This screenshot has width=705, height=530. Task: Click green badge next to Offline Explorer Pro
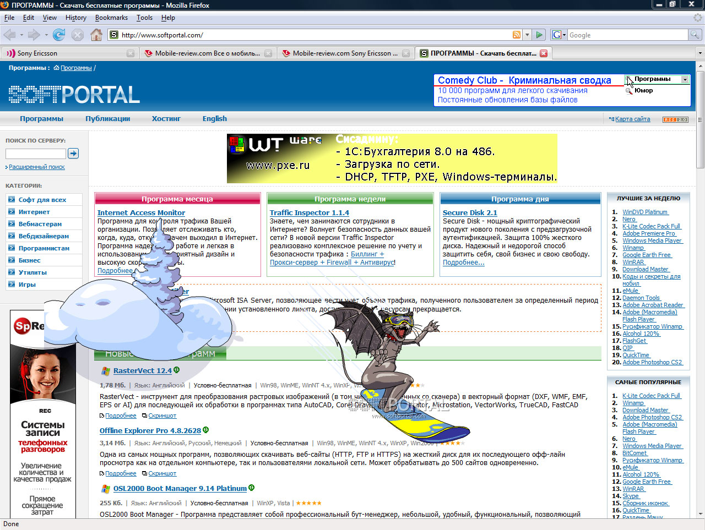tap(206, 430)
